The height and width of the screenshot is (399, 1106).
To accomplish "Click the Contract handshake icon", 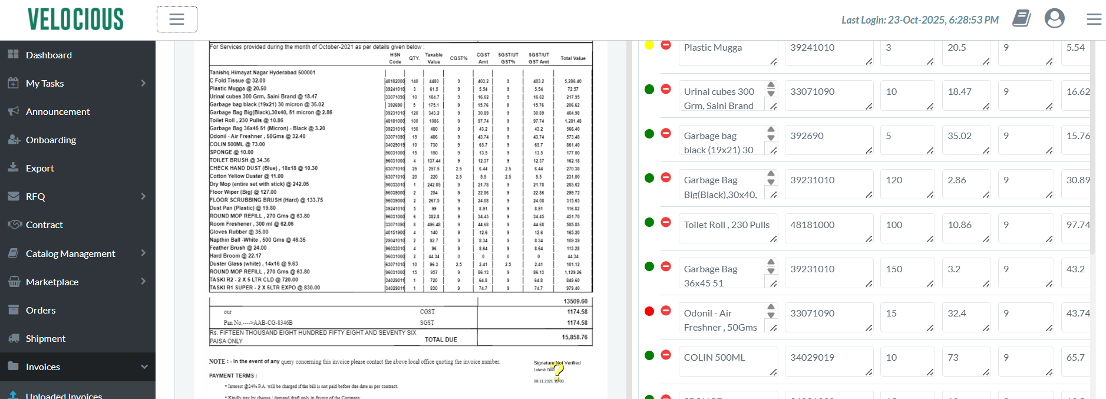I will tap(15, 224).
